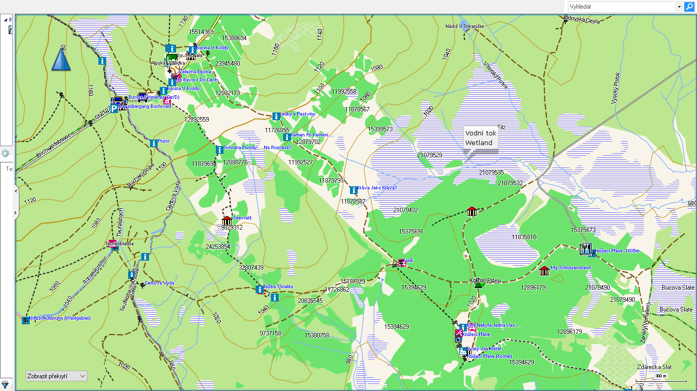Click the magnifier search button

coord(689,7)
